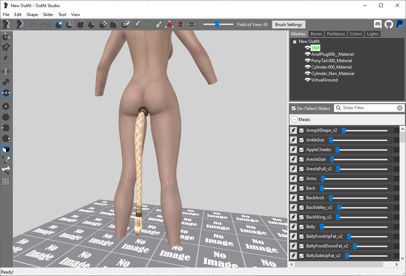
Task: Expand the Masks dropdown chevron
Action: coord(294,120)
